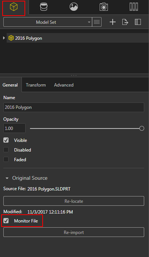Open the Scenes tab landscape icon
The image size is (149, 257).
click(74, 7)
